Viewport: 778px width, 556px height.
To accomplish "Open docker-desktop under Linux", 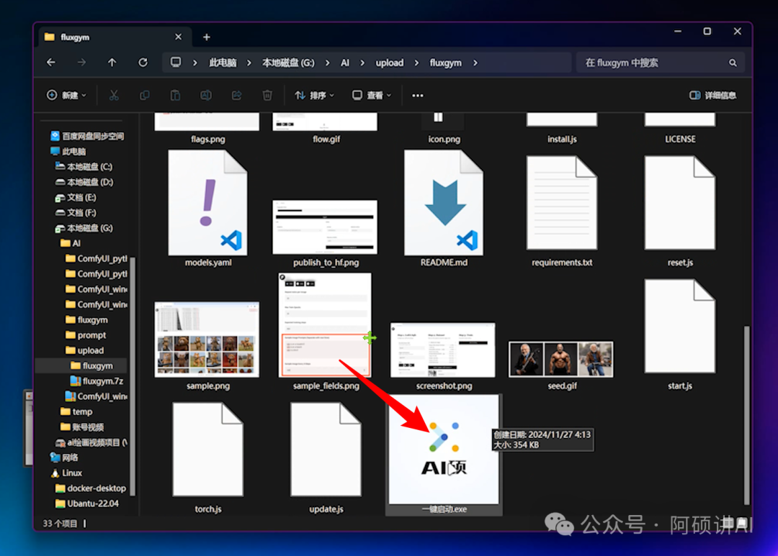I will tap(91, 488).
